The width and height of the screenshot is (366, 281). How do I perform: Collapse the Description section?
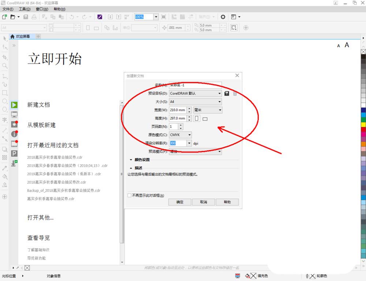tap(131, 168)
